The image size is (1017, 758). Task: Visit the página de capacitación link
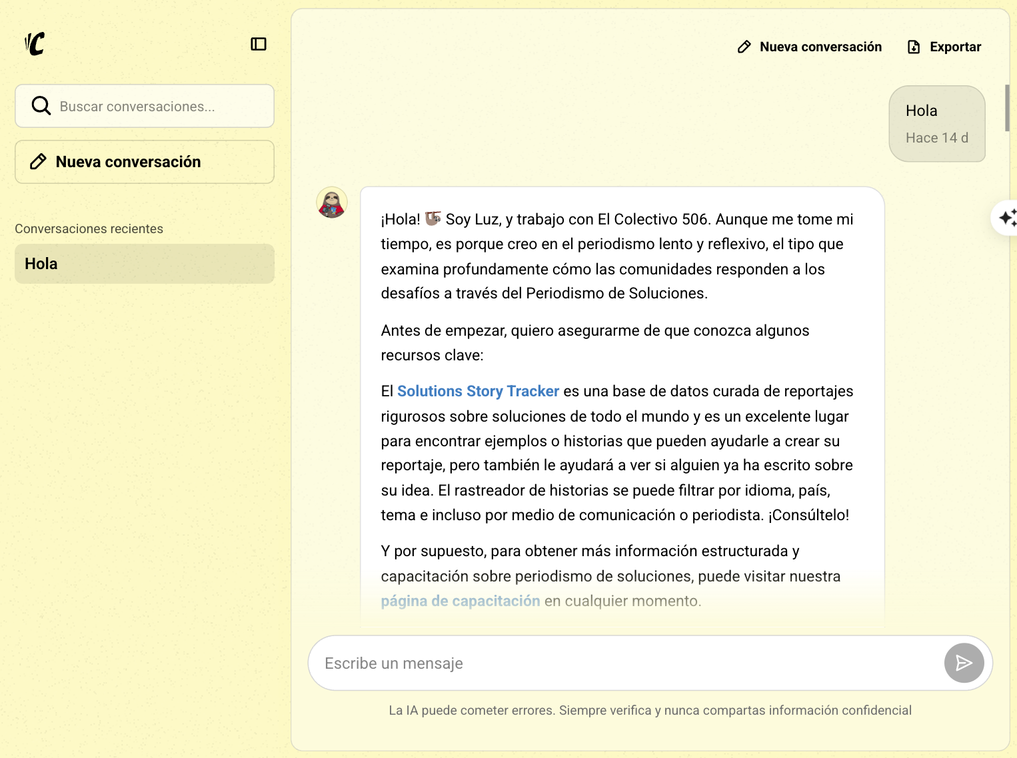tap(461, 600)
